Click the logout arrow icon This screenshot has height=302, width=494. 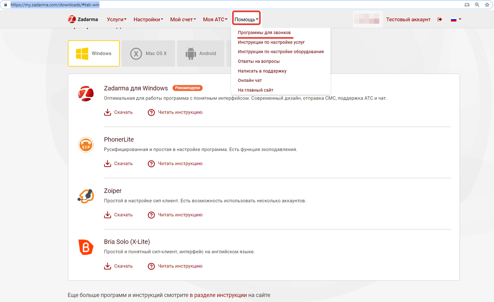click(440, 19)
